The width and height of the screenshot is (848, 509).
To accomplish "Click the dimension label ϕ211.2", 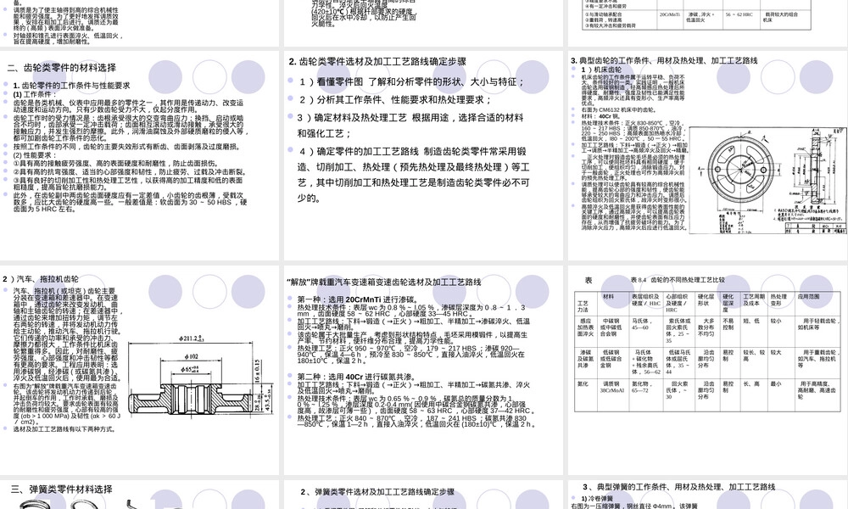I will pos(191,339).
